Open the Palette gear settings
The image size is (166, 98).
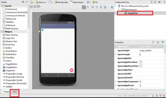[x=23, y=2]
